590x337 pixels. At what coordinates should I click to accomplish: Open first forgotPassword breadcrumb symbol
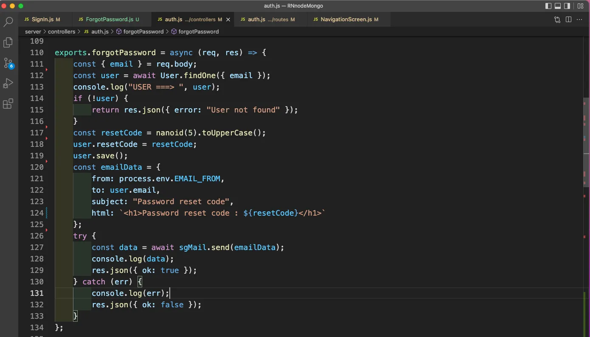[140, 31]
